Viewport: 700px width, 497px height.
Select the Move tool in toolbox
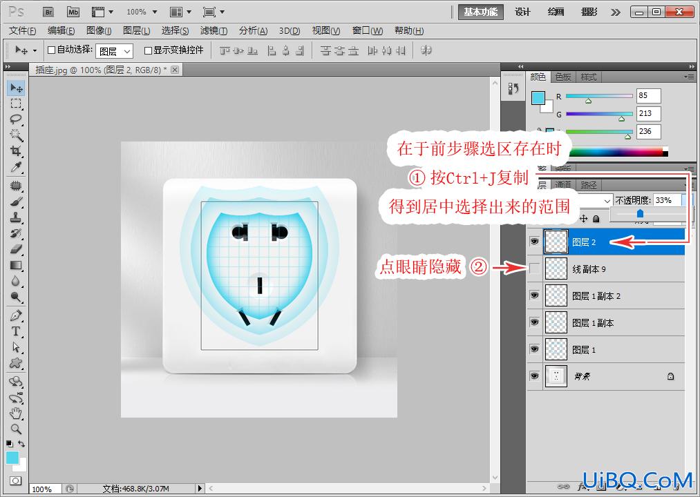pos(16,88)
